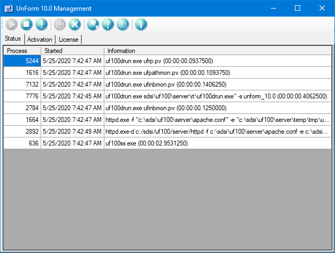
Task: Sort by the Process column header
Action: coord(21,50)
